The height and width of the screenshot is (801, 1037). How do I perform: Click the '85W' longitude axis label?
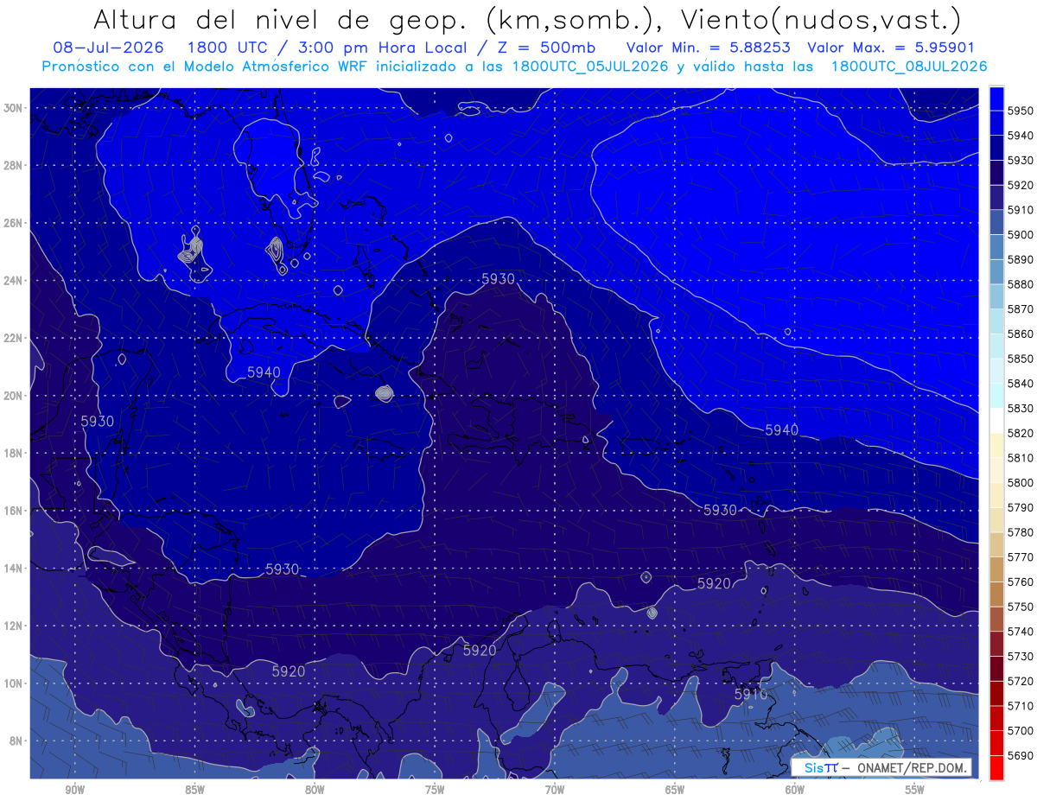[x=194, y=790]
